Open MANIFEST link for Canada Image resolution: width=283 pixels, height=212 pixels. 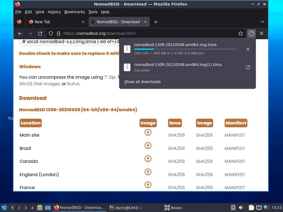coord(235,161)
